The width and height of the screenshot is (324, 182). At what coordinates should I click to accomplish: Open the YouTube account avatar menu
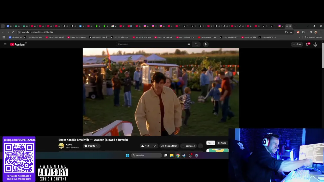(x=315, y=44)
